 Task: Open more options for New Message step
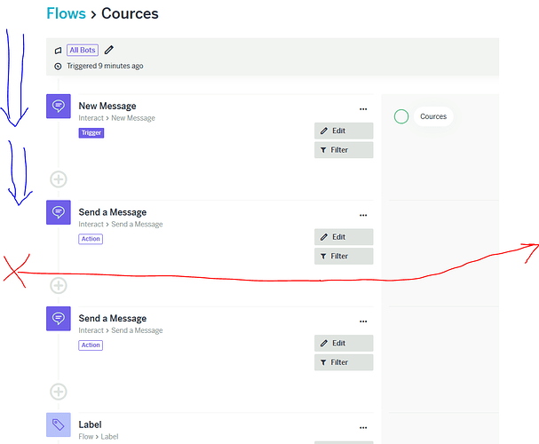click(x=363, y=109)
